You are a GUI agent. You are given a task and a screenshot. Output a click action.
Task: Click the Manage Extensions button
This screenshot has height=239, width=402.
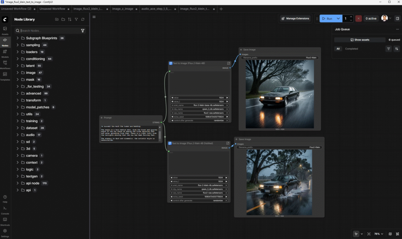point(295,18)
